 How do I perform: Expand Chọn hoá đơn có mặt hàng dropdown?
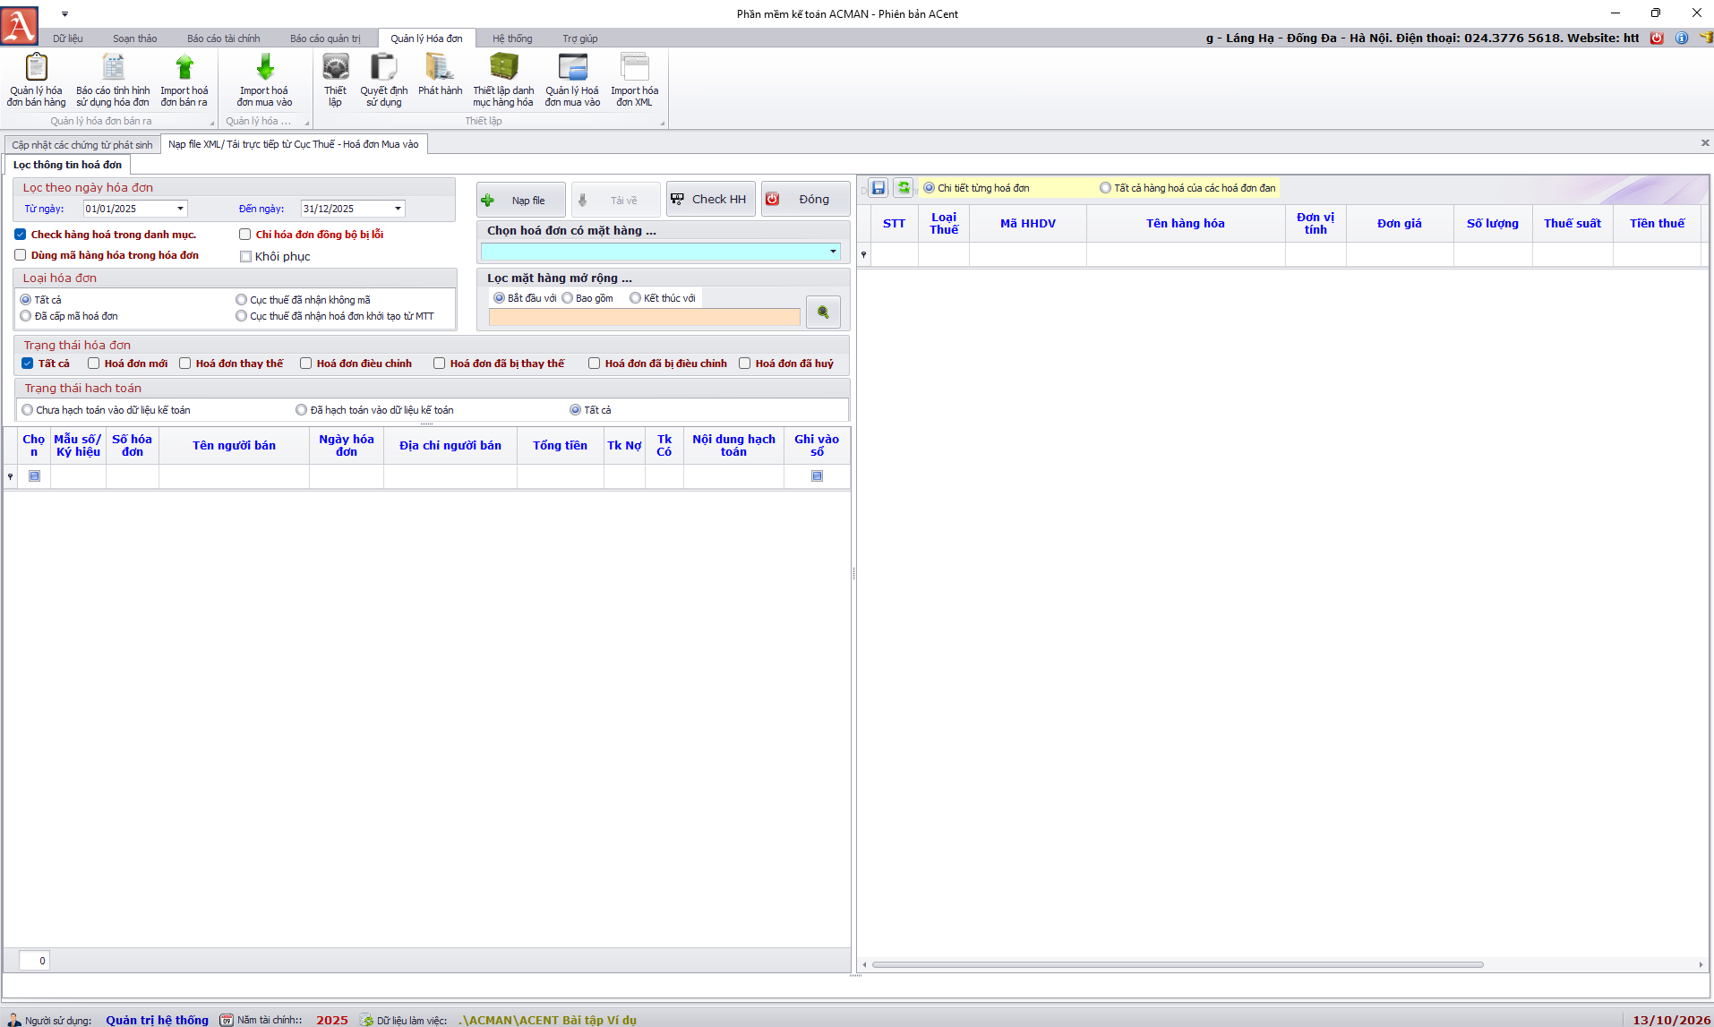pos(833,252)
